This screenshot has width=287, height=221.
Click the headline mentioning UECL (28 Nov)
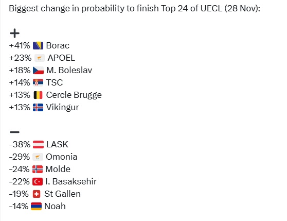135,8
